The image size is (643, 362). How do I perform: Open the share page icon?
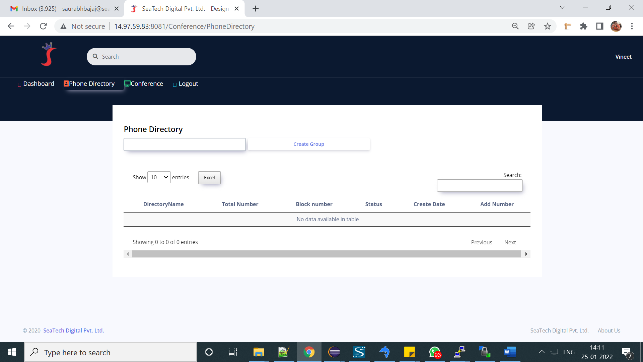(x=531, y=26)
